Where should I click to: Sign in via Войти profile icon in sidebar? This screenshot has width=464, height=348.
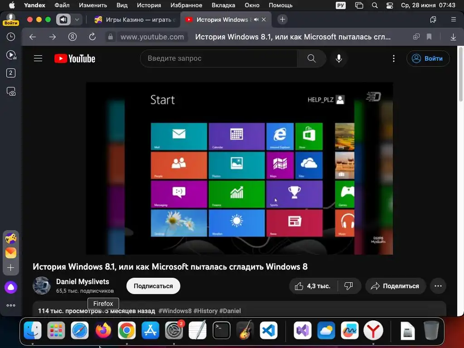click(11, 19)
